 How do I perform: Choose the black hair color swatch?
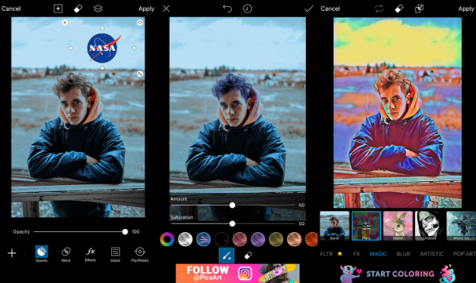pyautogui.click(x=222, y=239)
